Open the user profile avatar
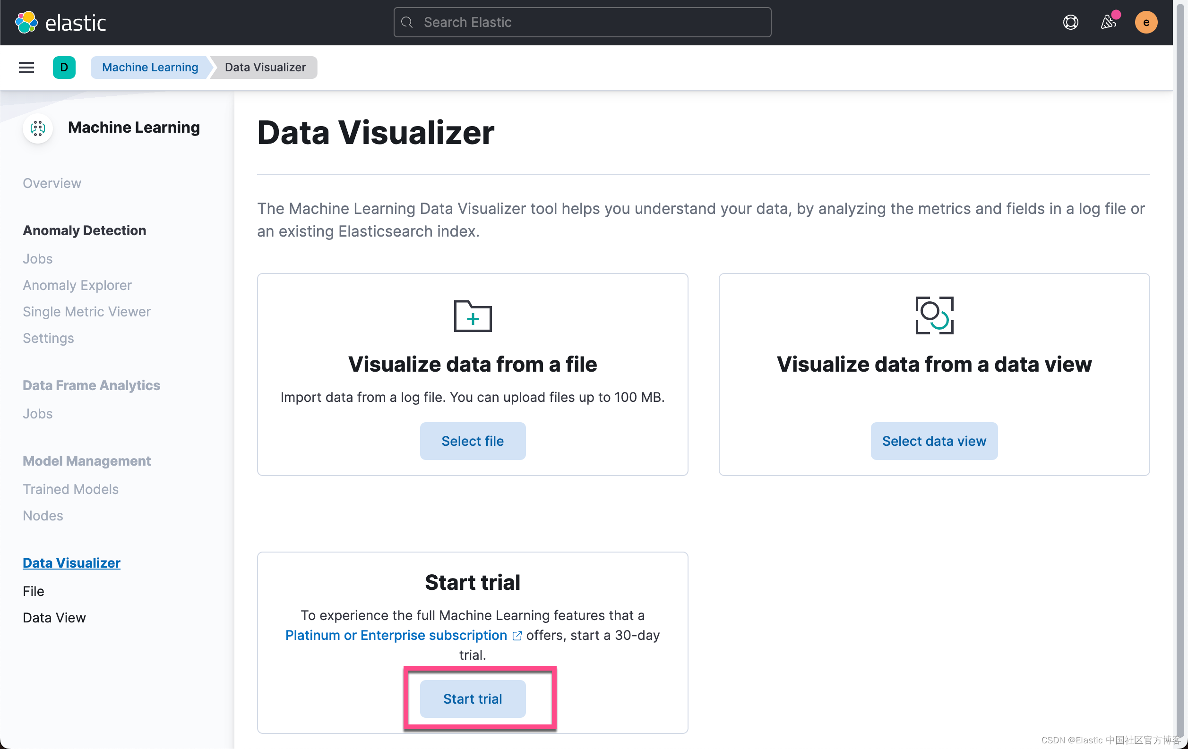Screen dimensions: 1188x749 pyautogui.click(x=1145, y=22)
